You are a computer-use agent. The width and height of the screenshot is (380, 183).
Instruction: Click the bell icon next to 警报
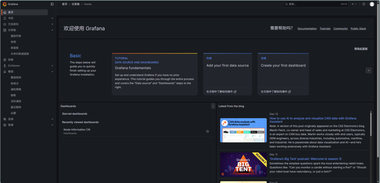click(4, 71)
